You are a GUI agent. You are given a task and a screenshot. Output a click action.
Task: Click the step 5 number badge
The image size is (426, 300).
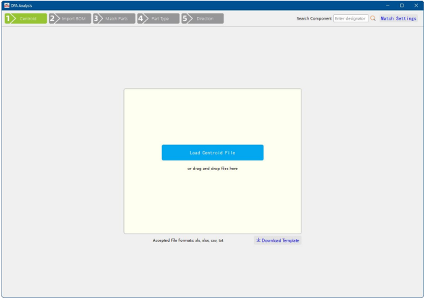tap(185, 18)
